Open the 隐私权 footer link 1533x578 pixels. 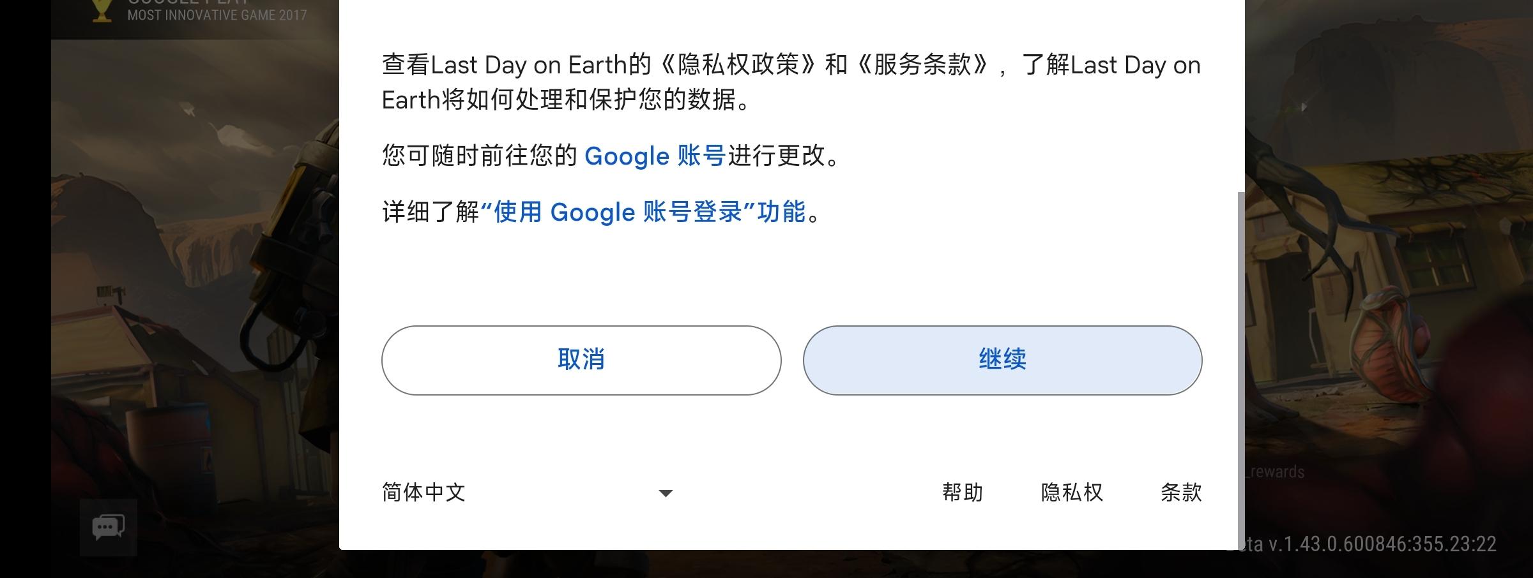click(1071, 492)
